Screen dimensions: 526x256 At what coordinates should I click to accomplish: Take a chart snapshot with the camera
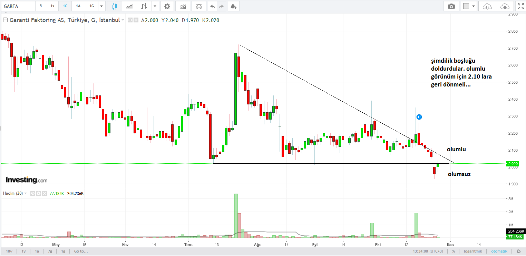click(451, 6)
